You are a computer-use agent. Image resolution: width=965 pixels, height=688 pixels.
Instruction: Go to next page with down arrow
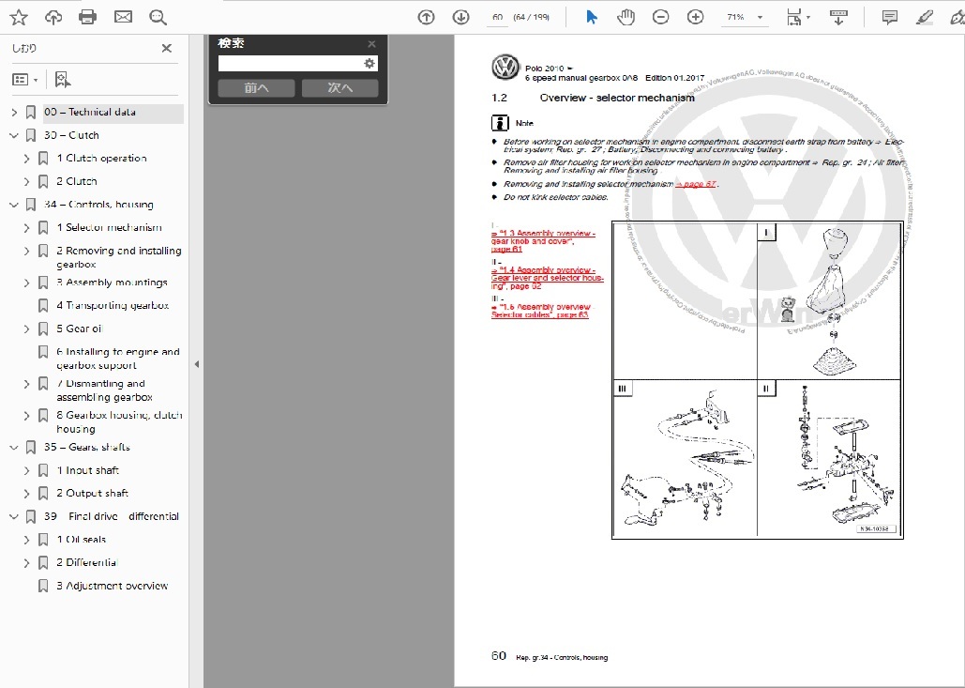click(x=461, y=17)
